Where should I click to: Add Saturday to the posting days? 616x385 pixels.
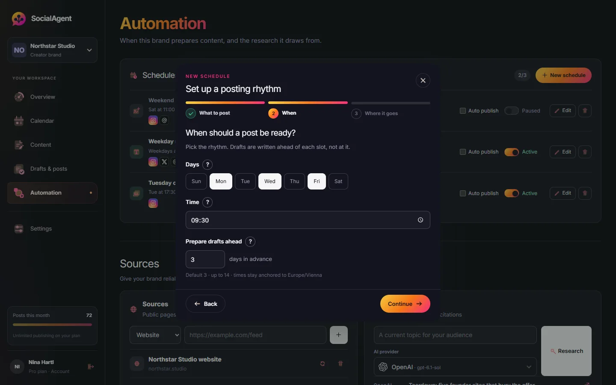[x=338, y=181]
